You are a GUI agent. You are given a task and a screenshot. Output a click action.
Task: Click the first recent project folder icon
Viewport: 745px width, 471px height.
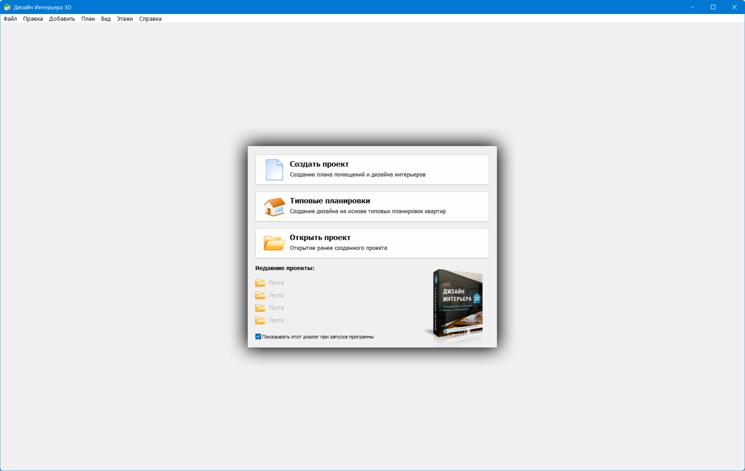(260, 282)
